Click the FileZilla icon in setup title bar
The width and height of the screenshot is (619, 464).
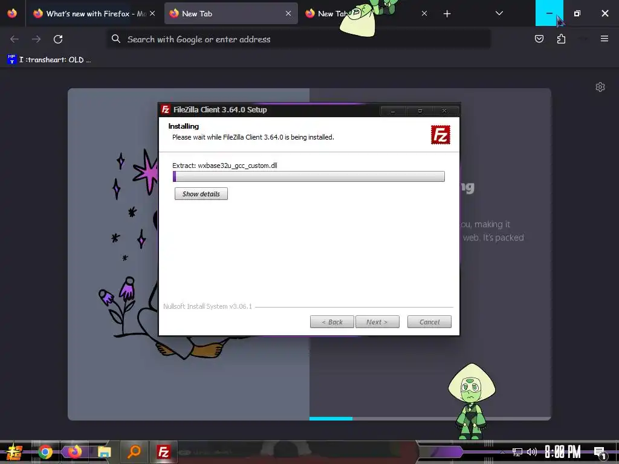(x=166, y=110)
